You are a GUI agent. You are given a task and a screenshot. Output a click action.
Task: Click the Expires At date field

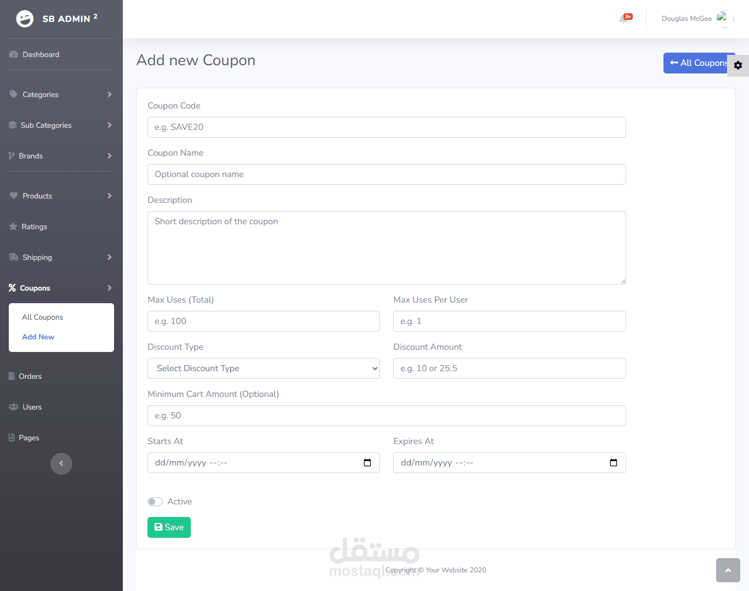(x=509, y=463)
